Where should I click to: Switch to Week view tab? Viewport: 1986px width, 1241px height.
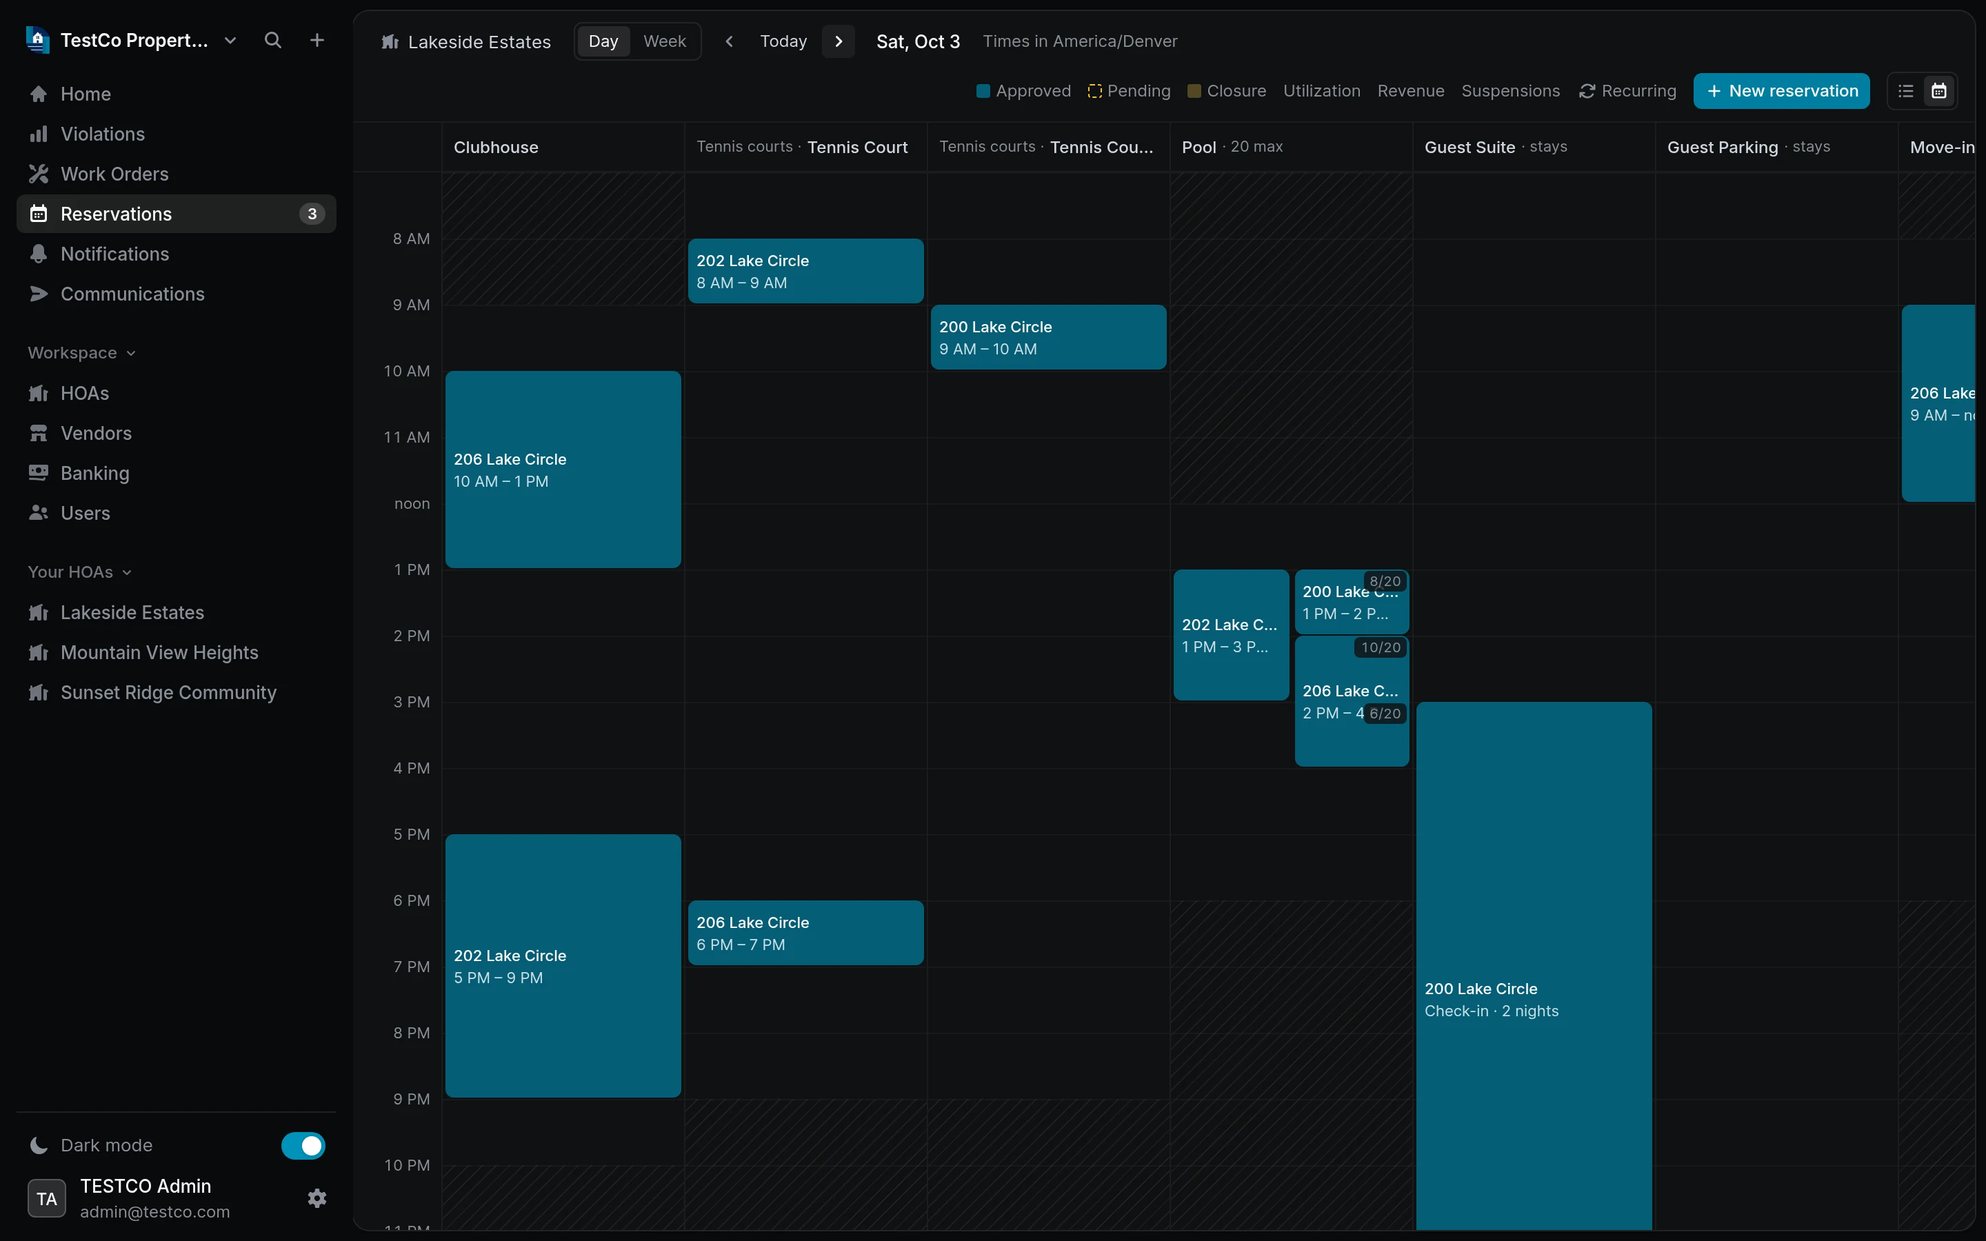pyautogui.click(x=665, y=41)
